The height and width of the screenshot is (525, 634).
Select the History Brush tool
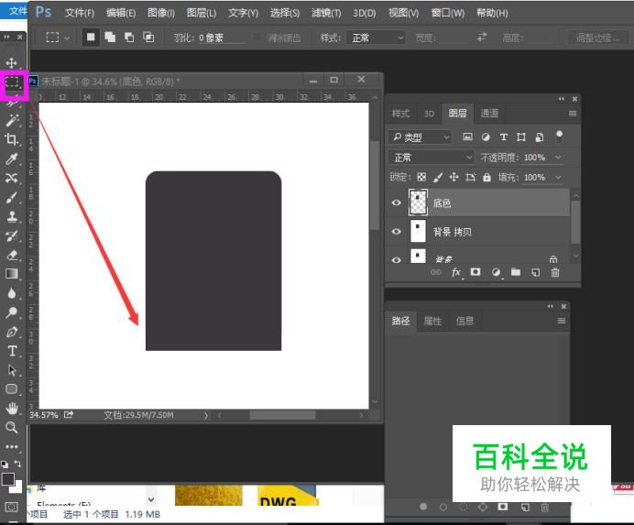pos(11,235)
